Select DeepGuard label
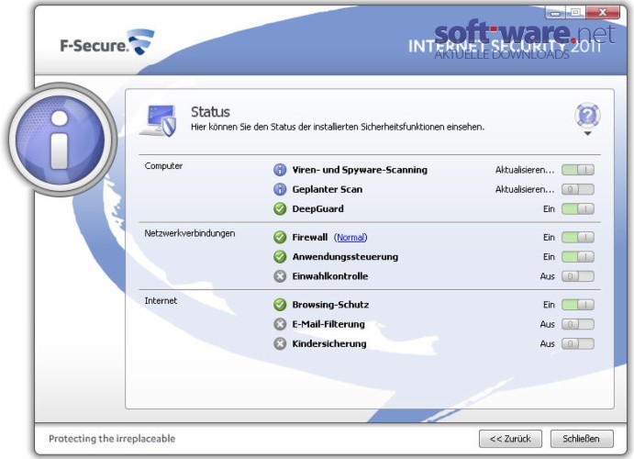Viewport: 634px width, 459px height. [317, 209]
